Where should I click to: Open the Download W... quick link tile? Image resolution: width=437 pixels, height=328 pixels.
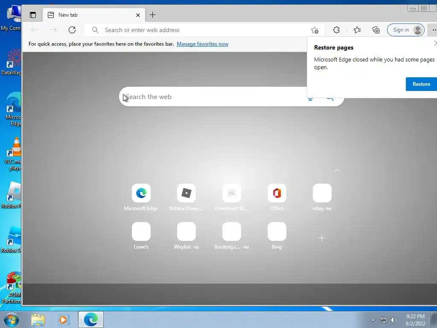231,197
